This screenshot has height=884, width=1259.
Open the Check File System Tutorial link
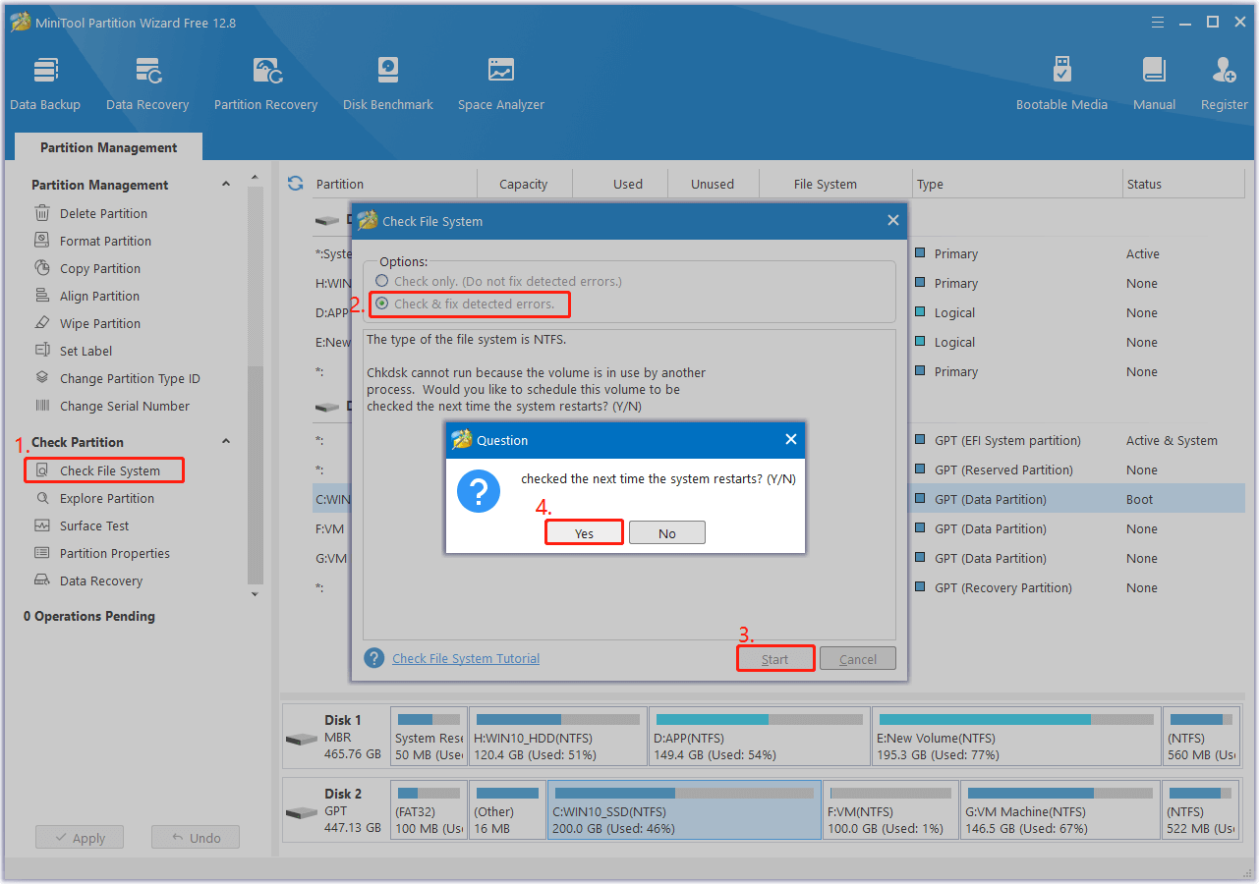click(x=466, y=658)
